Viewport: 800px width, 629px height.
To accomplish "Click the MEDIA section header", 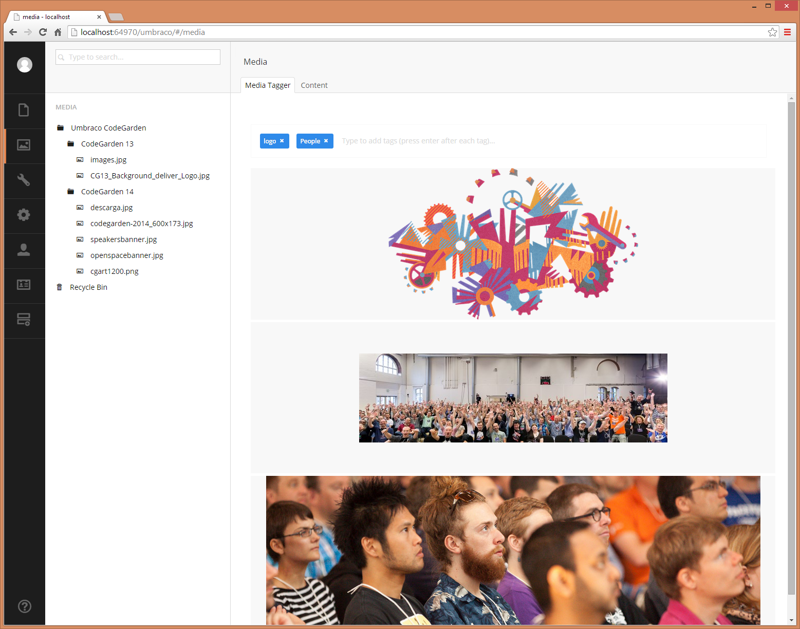I will tap(66, 107).
